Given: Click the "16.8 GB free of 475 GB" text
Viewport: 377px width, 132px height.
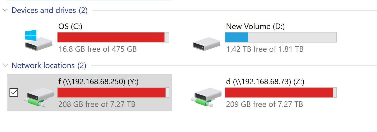Looking at the screenshot, I should [97, 49].
